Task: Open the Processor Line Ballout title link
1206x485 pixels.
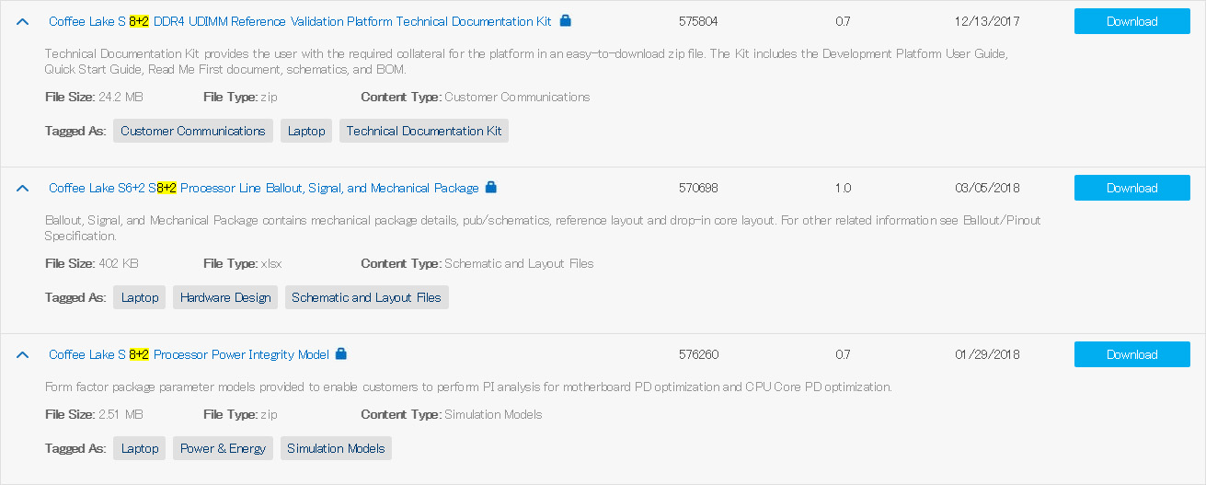Action: click(x=264, y=188)
